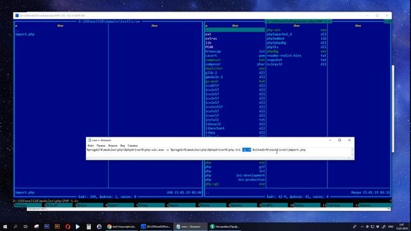411x231 pixels.
Task: Select php5phpdbg dll in the right panel
Action: pos(297,43)
